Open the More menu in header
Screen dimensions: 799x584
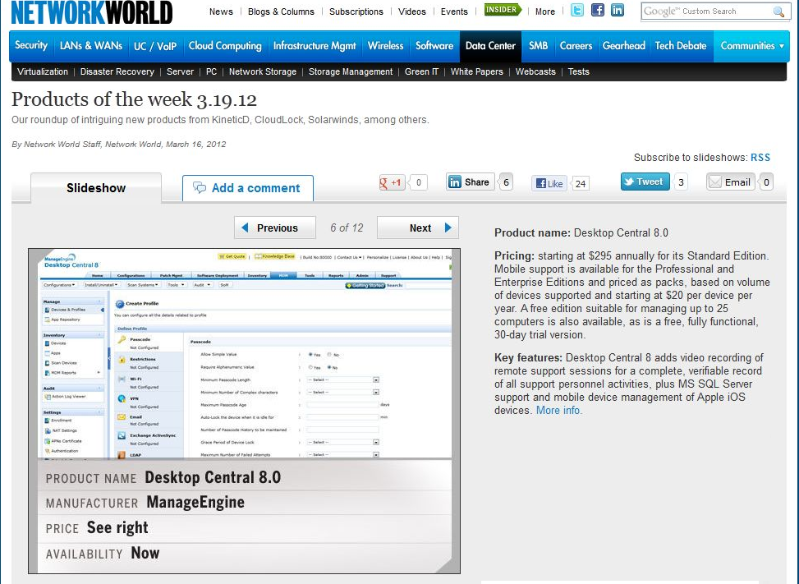544,11
